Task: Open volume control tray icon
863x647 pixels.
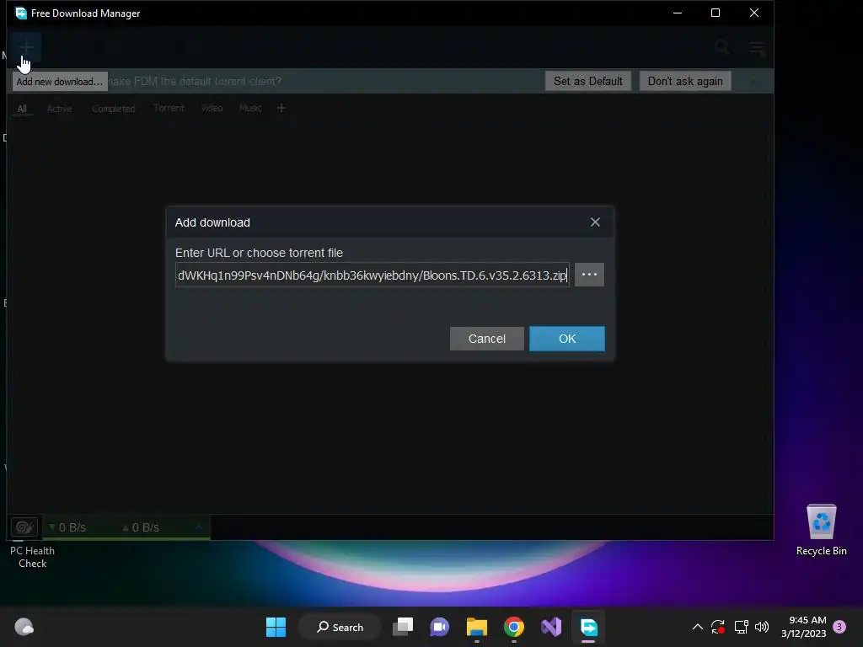Action: click(762, 627)
